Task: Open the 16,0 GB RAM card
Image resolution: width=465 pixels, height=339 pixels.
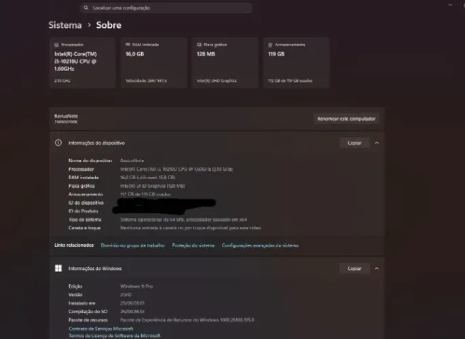Action: click(154, 63)
